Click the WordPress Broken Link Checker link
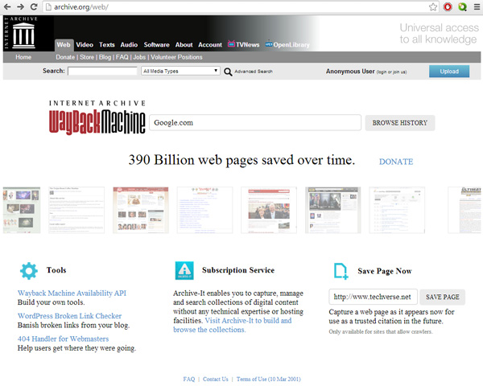The height and width of the screenshot is (390, 483). click(69, 316)
